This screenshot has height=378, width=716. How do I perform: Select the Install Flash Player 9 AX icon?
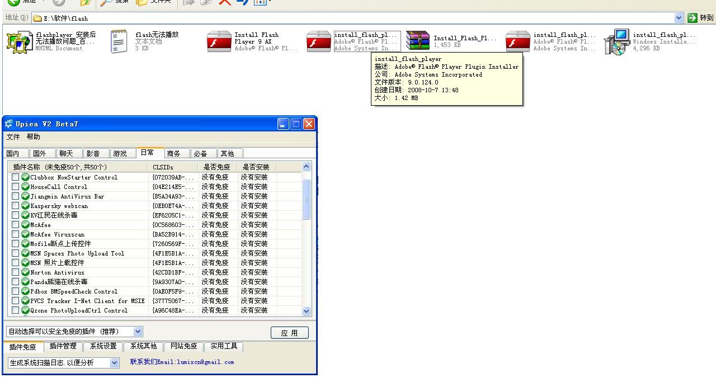point(219,42)
